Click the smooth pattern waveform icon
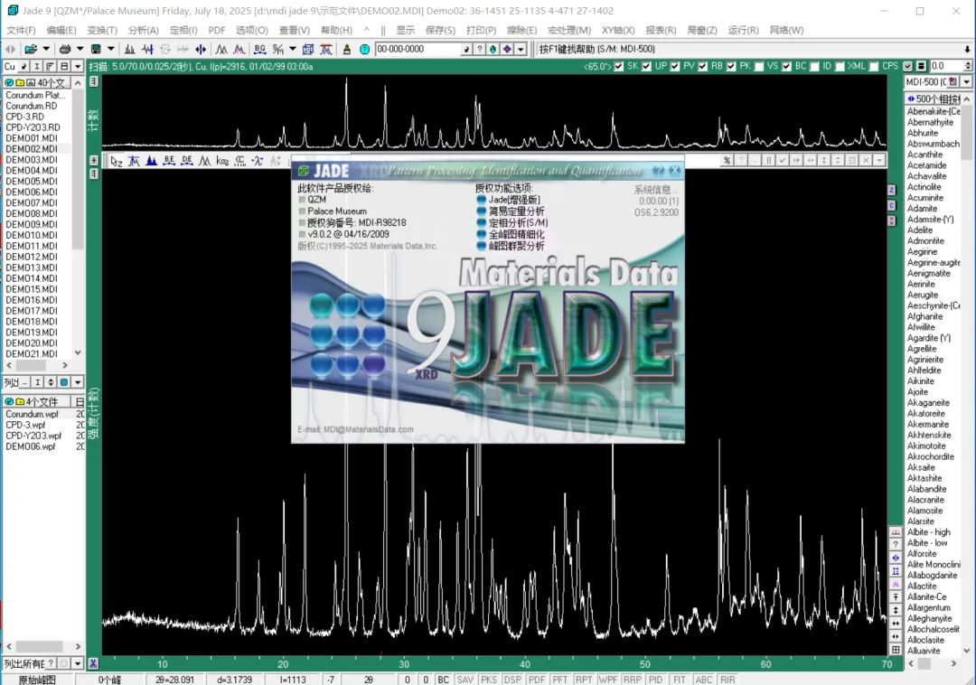The height and width of the screenshot is (685, 976). pyautogui.click(x=147, y=49)
